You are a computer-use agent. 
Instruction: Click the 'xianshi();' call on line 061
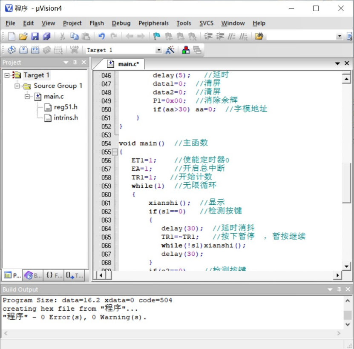[169, 203]
